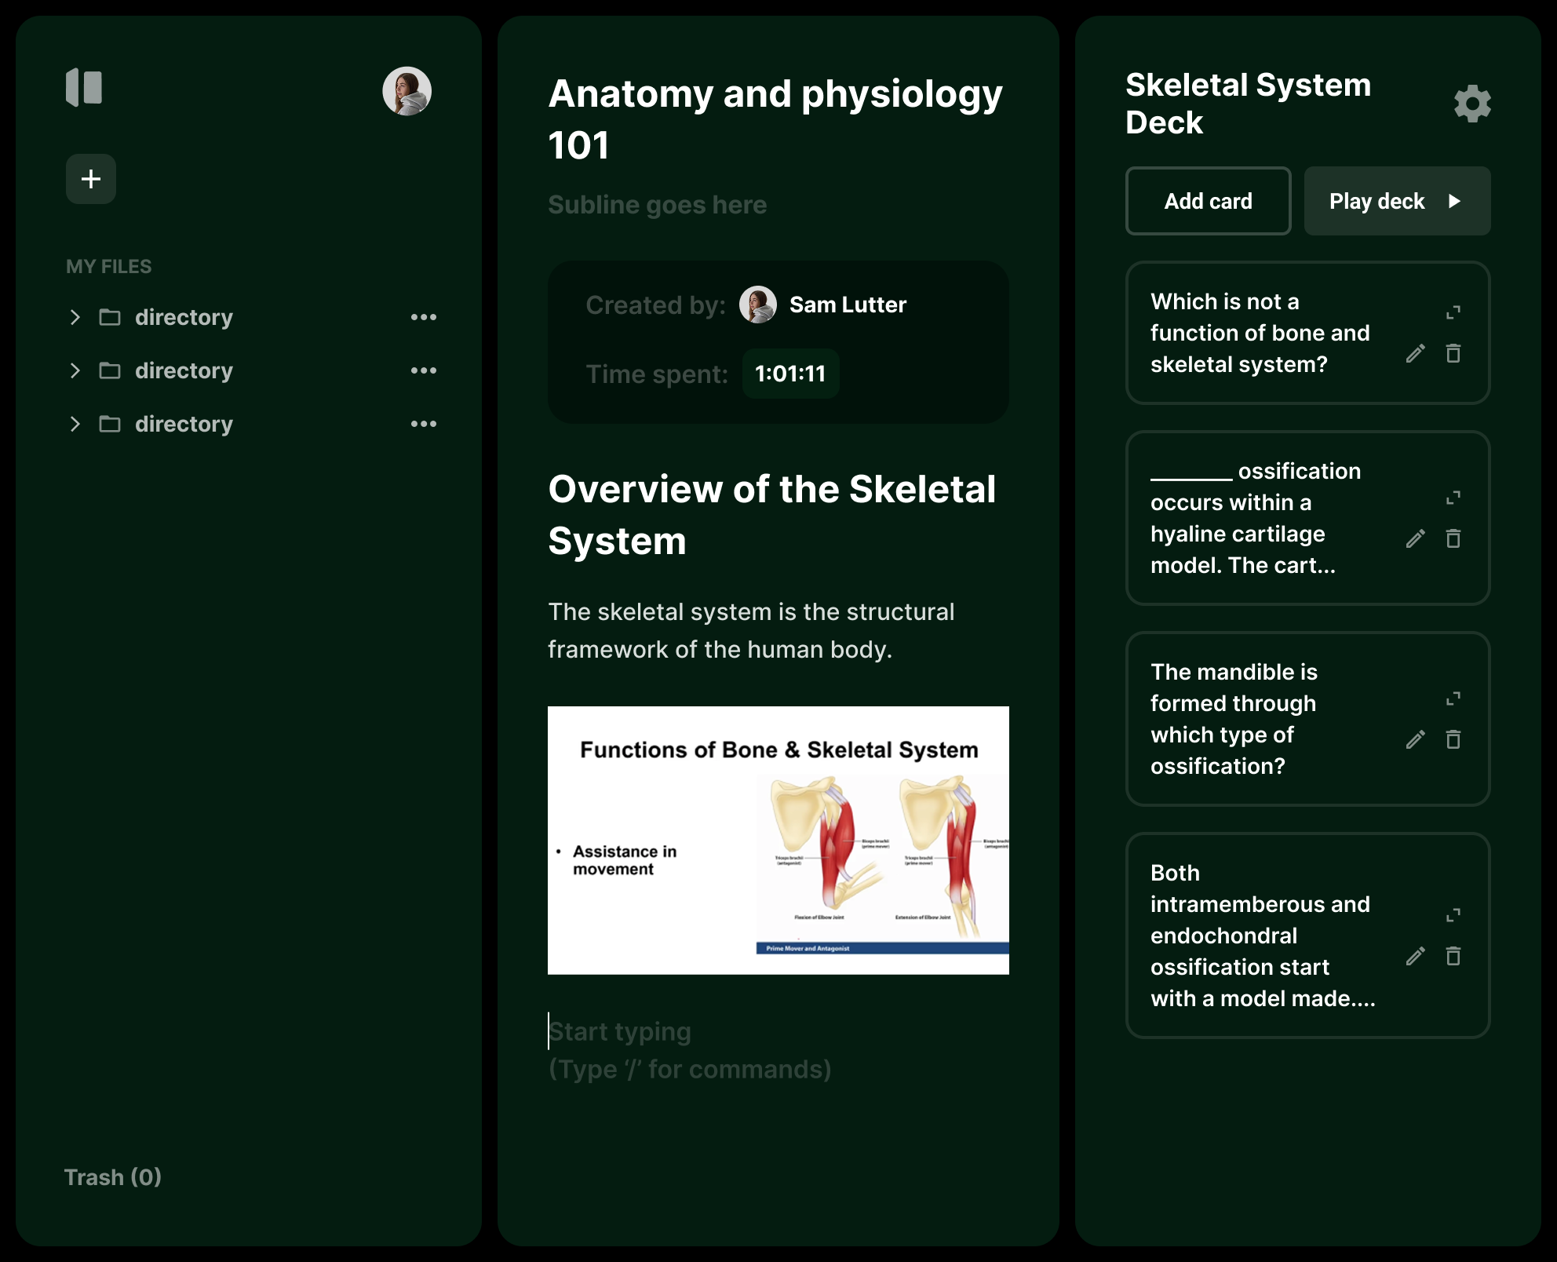
Task: Edit the mandible ossification card
Action: (1415, 740)
